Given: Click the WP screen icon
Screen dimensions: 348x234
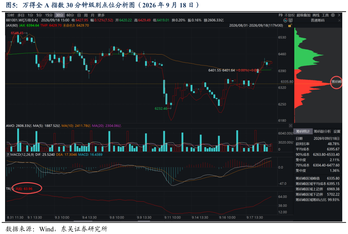Looking at the screenshot, I should tap(291, 20).
